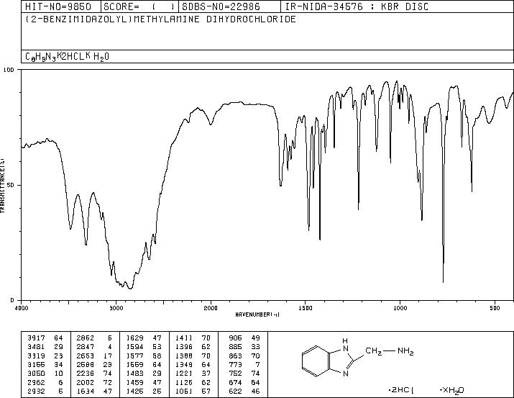Pick peak table entry 674
This screenshot has width=514, height=398.
(244, 383)
